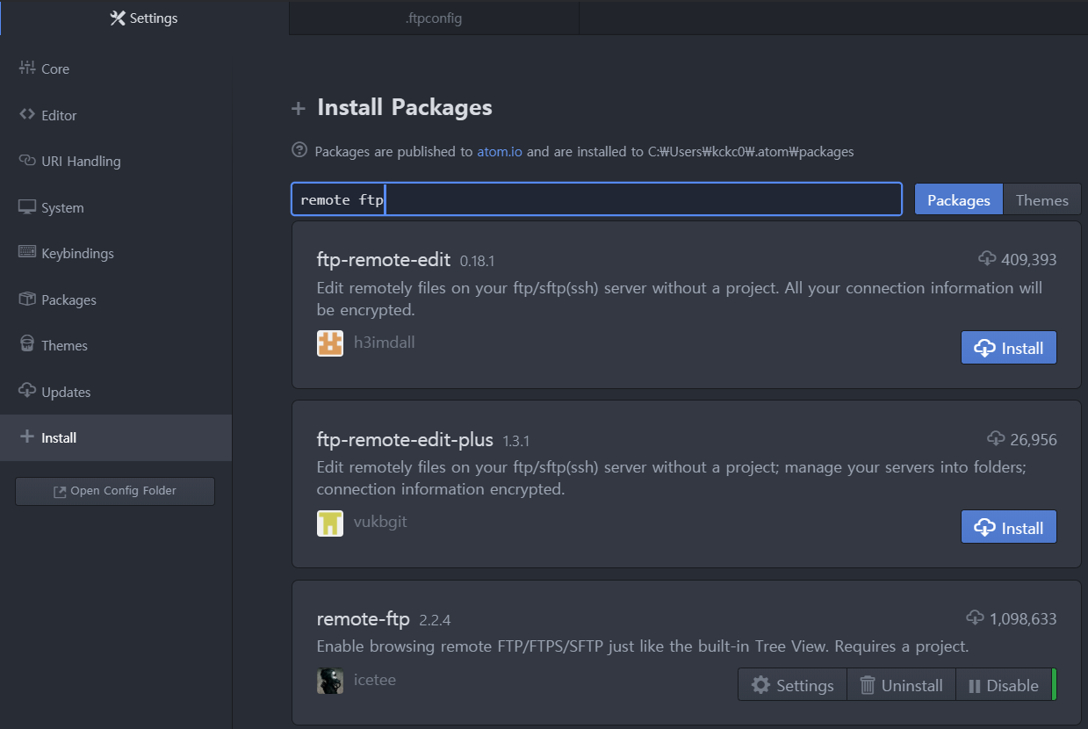Click the Open Config Folder button

pos(115,491)
